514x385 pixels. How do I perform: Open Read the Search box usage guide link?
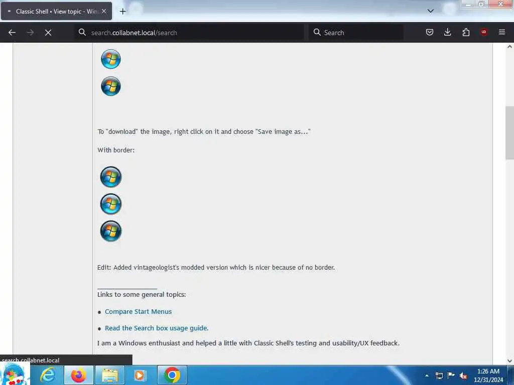157,328
